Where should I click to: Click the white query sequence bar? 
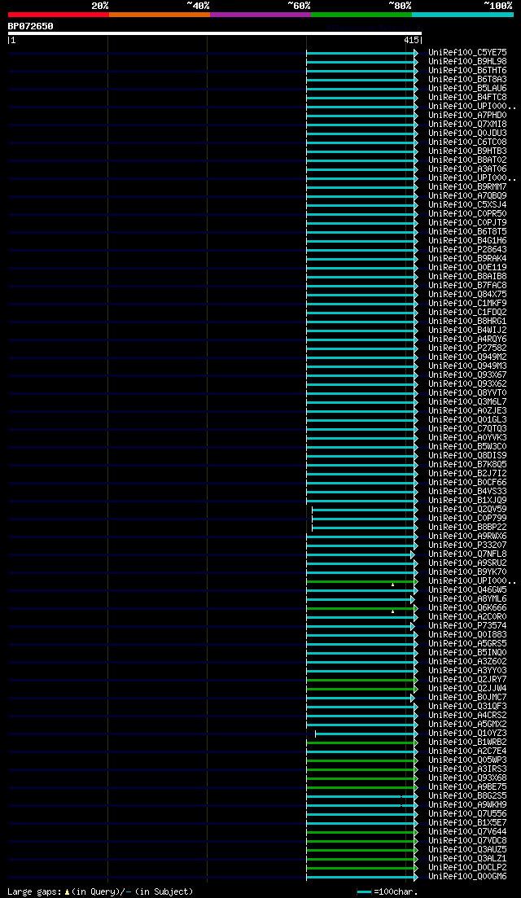(215, 33)
